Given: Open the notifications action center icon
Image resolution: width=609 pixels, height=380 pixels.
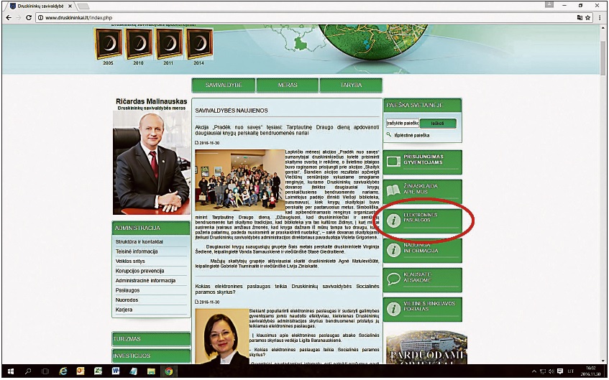Looking at the screenshot, I should [x=560, y=371].
